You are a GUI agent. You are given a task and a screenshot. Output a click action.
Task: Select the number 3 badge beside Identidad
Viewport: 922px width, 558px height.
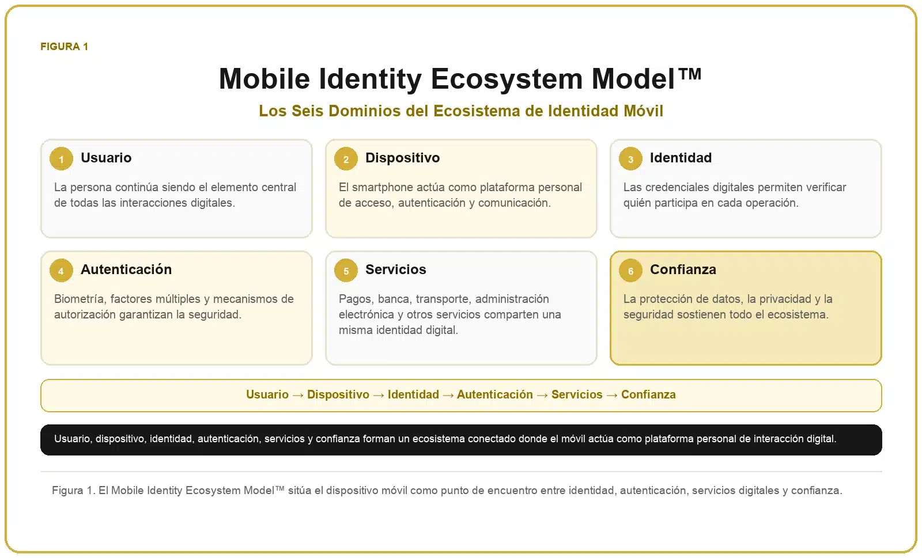tap(630, 159)
